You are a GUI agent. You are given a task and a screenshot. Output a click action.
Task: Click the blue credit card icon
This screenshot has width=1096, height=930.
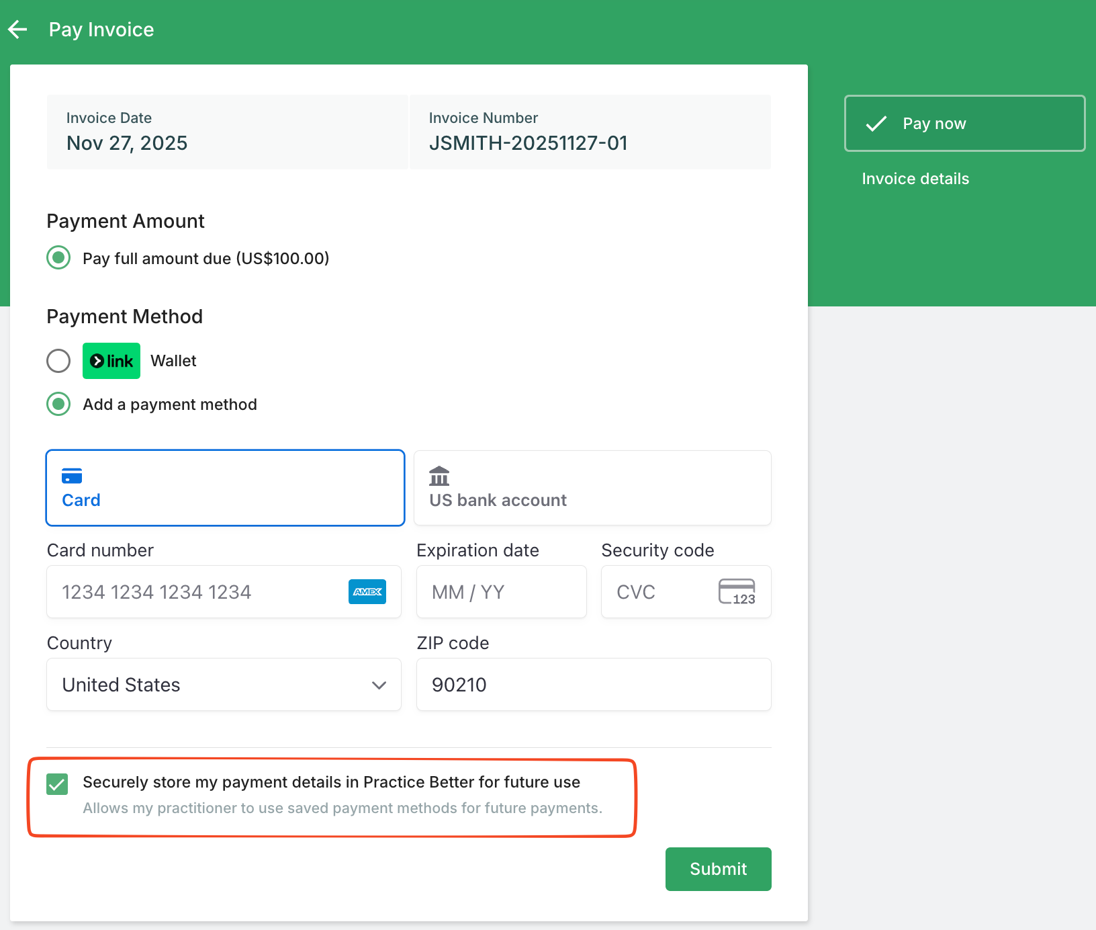(72, 476)
